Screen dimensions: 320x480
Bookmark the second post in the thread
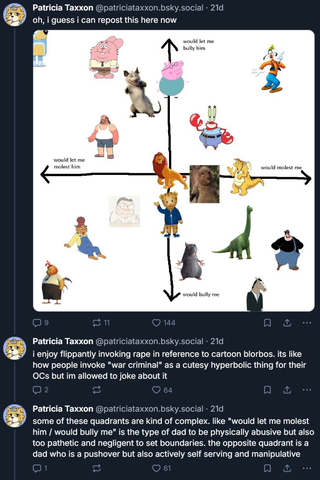267,390
